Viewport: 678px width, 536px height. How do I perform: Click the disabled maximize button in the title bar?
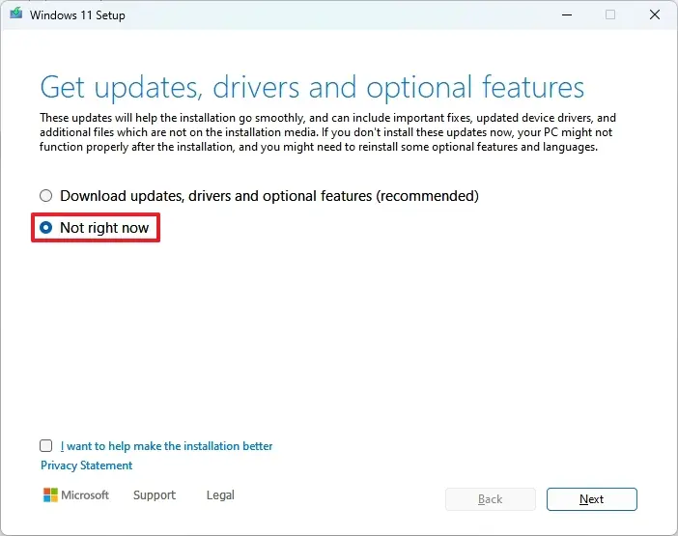point(610,14)
